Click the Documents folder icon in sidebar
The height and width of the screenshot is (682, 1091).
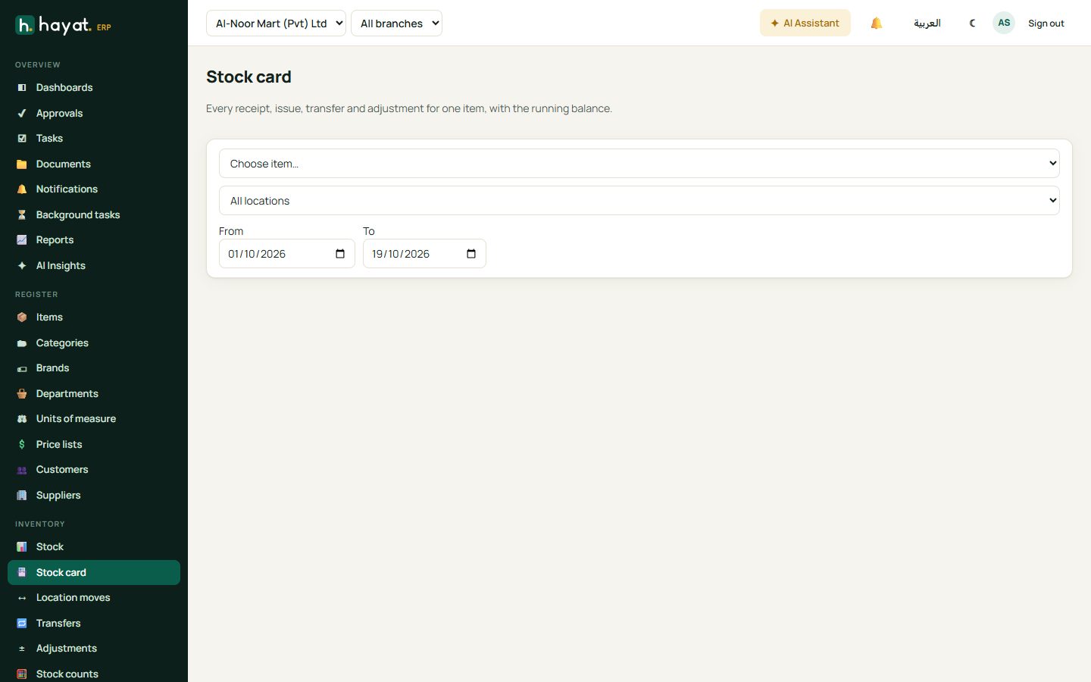coord(22,164)
